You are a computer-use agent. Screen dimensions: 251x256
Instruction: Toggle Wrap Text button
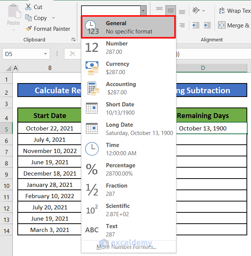(234, 11)
